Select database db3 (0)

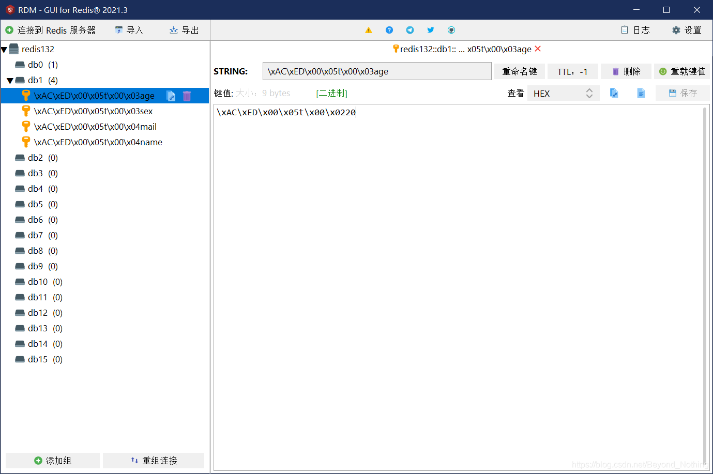point(43,173)
